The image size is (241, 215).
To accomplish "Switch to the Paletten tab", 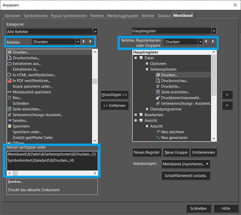I will 97,16.
